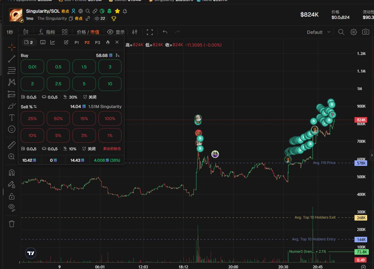Image resolution: width=374 pixels, height=269 pixels.
Task: Open chart settings gear
Action: tap(354, 32)
